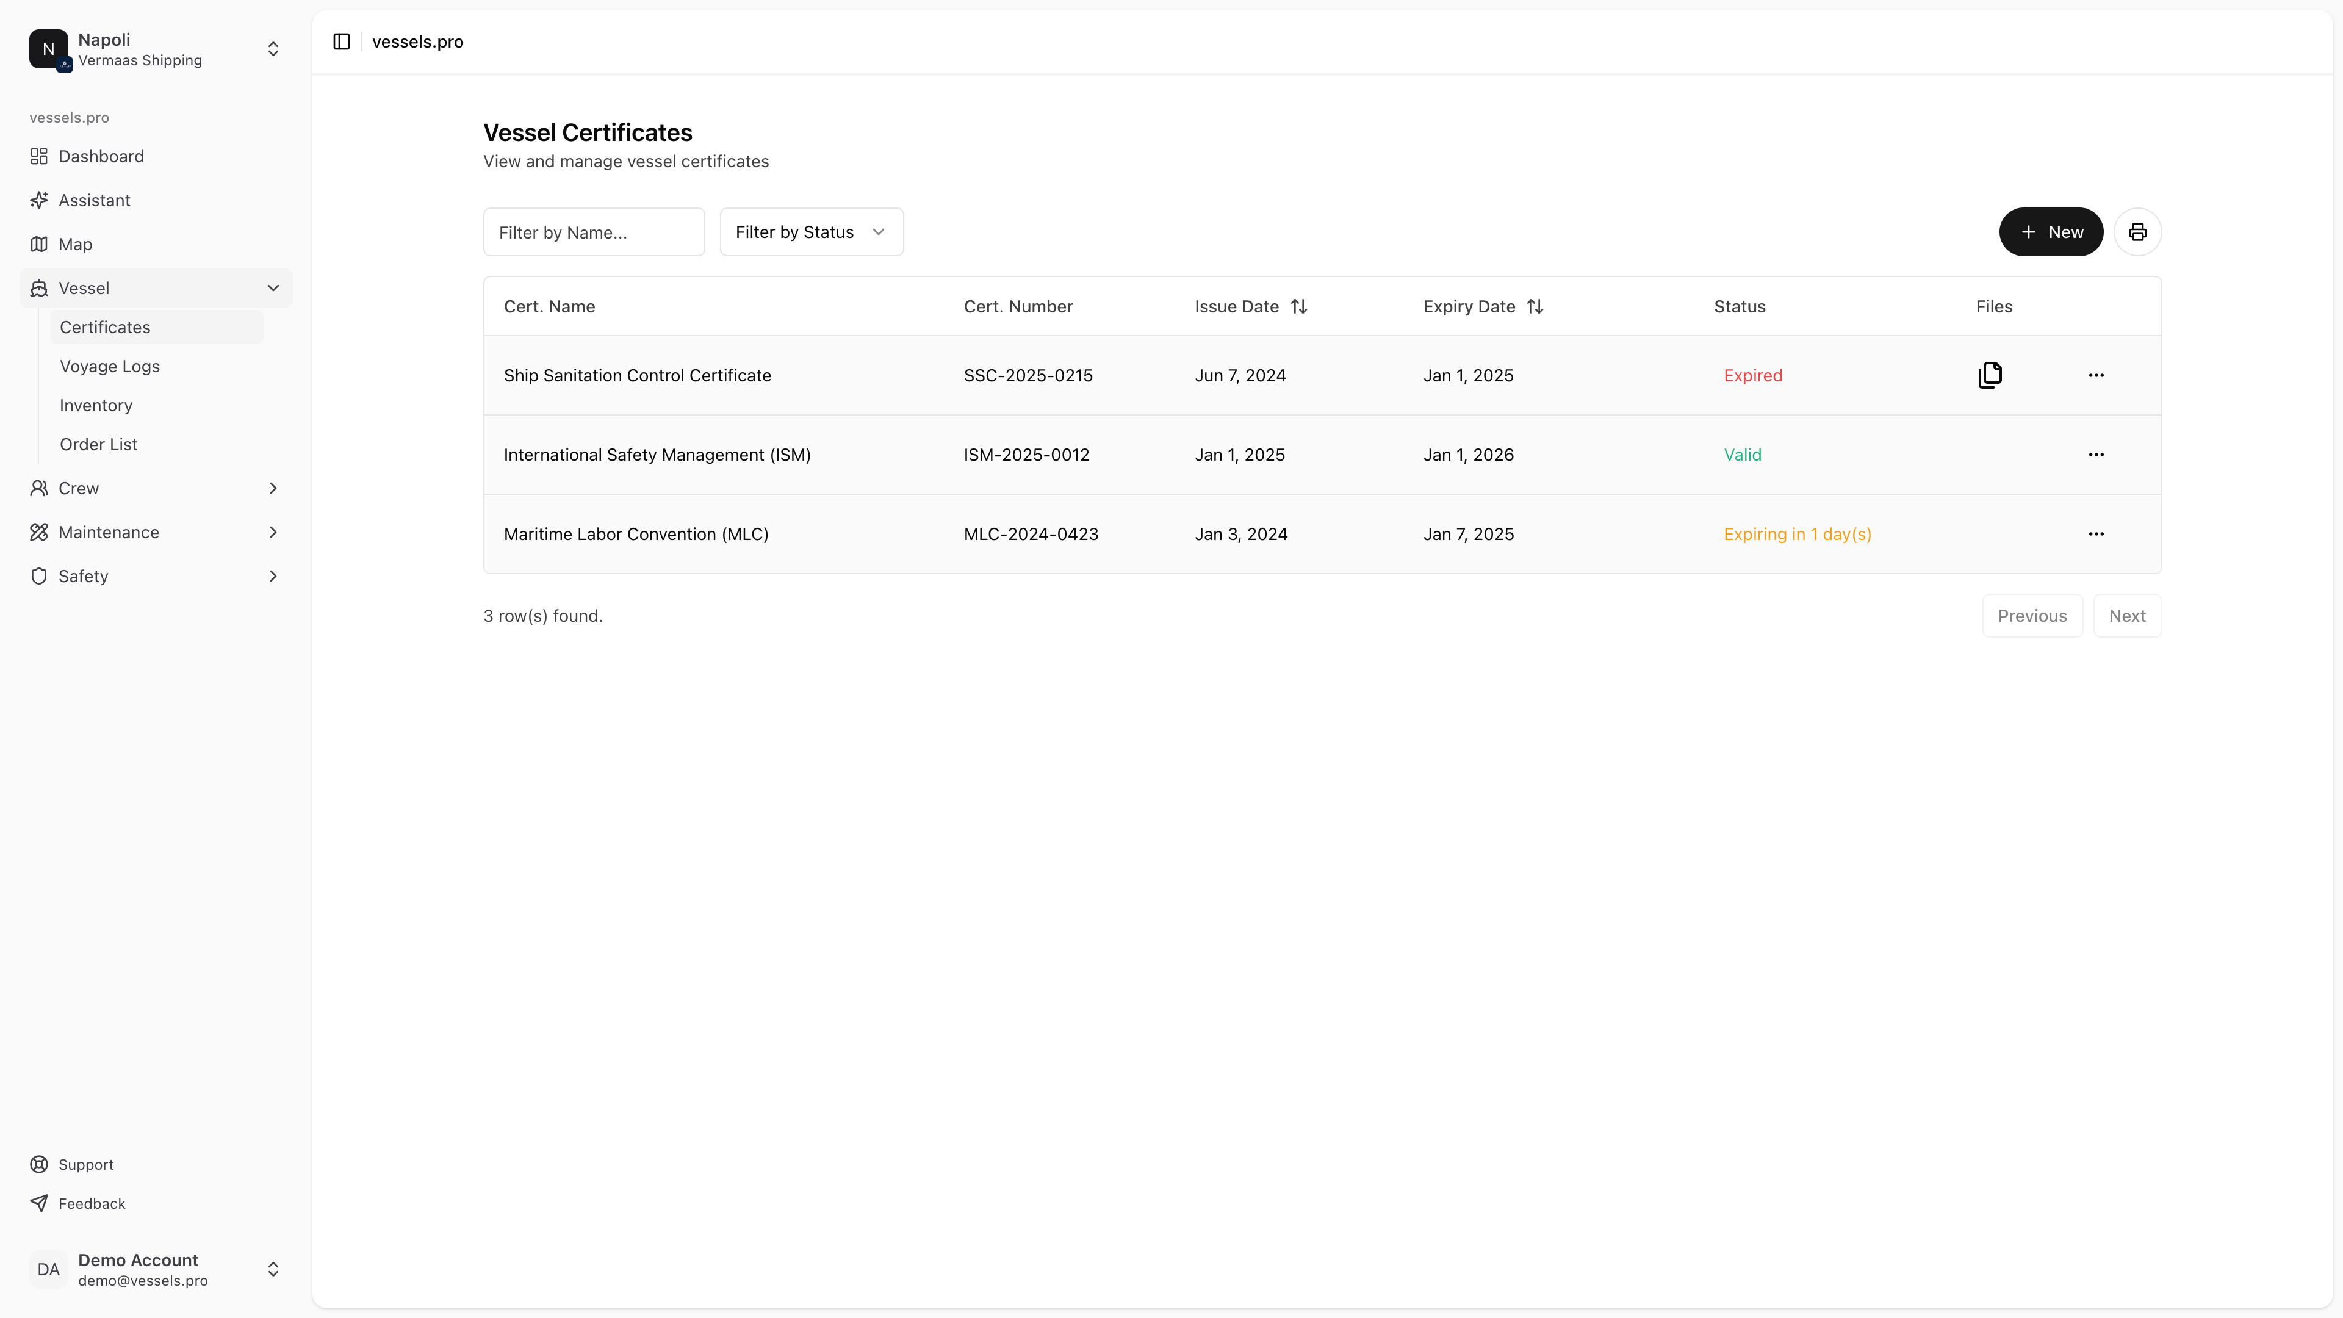2343x1318 pixels.
Task: Open the Demo Account menu chevrons
Action: (273, 1269)
